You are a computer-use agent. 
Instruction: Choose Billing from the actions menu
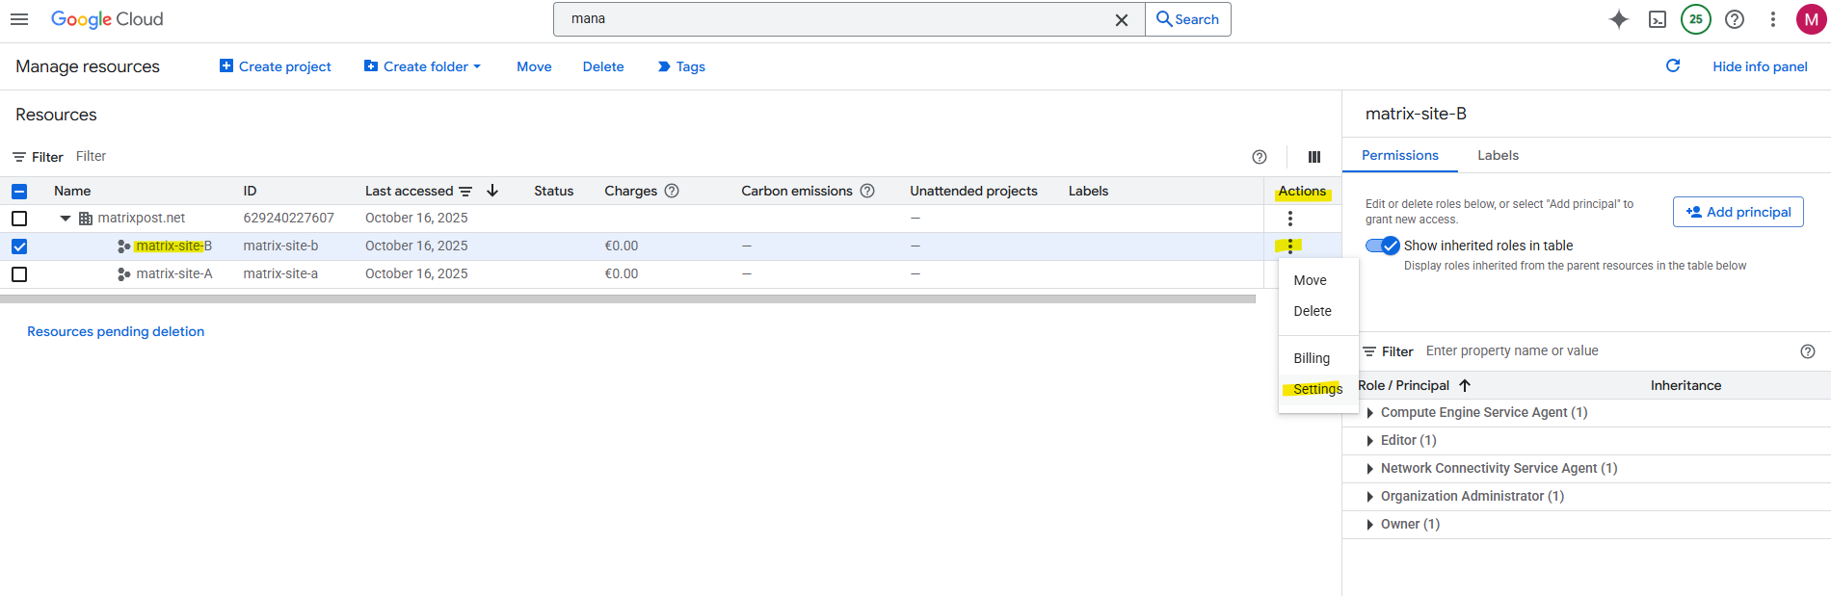(x=1318, y=358)
